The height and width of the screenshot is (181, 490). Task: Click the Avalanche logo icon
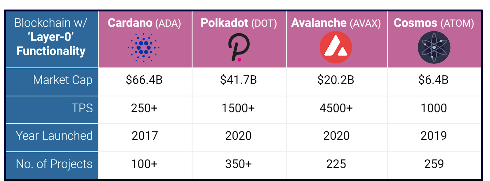pos(336,47)
